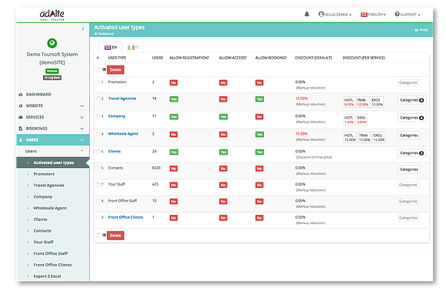Click the notification bell icon
This screenshot has width=446, height=298.
click(x=307, y=14)
